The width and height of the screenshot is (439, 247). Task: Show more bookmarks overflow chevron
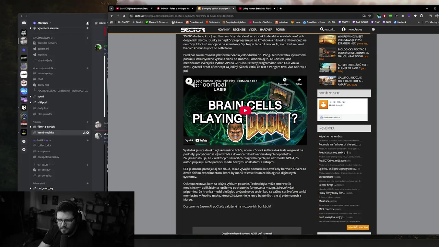pos(418,22)
